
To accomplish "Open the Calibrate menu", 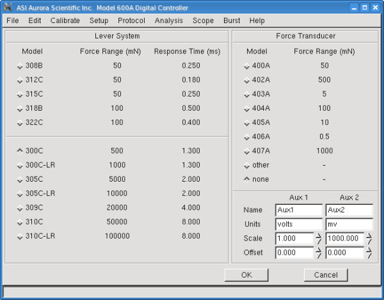I will pyautogui.click(x=65, y=20).
